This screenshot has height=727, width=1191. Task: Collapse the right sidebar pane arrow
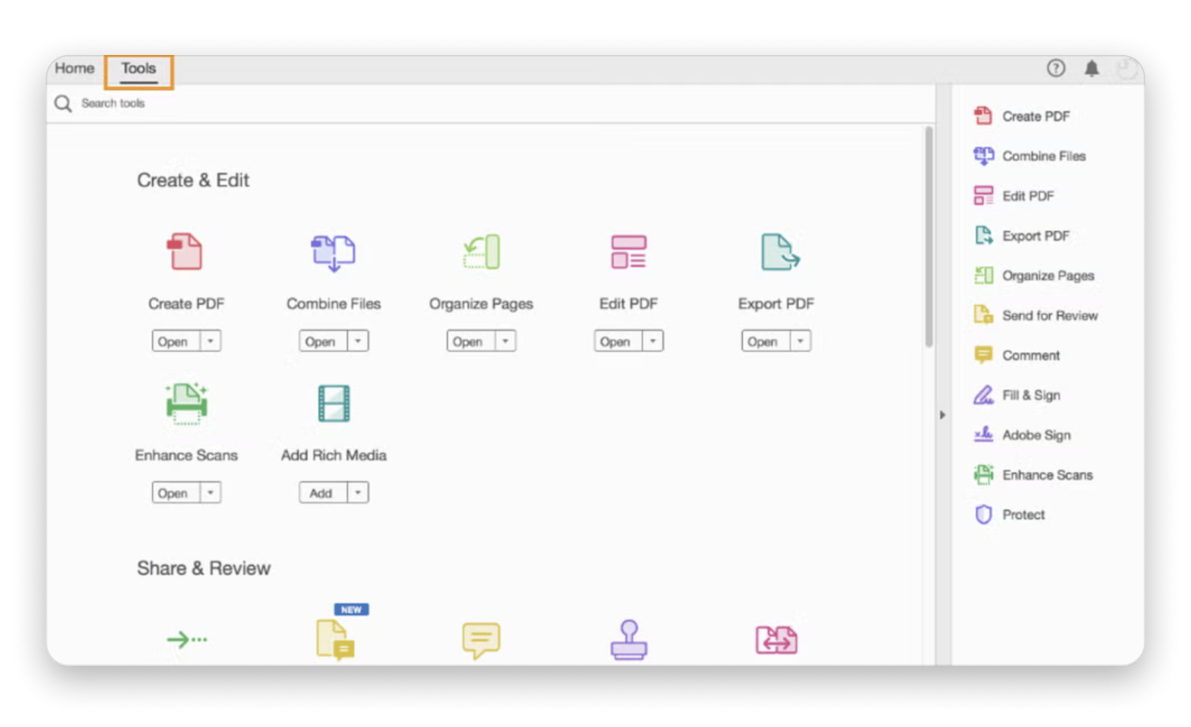pos(943,415)
